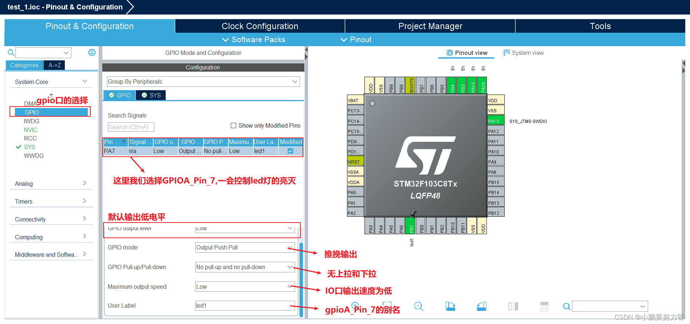This screenshot has height=324, width=690.
Task: Collapse the configuration panel using top splitter arrow
Action: pyautogui.click(x=306, y=49)
